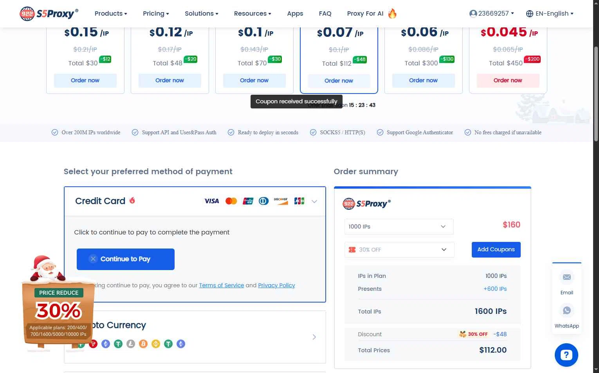This screenshot has height=373, width=599.
Task: Click the -$48 discount amount
Action: [x=500, y=334]
